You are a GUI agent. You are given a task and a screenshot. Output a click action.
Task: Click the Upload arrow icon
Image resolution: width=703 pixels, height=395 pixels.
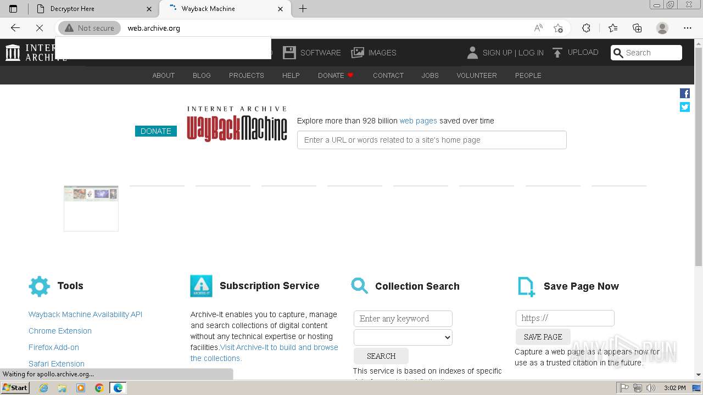(557, 53)
